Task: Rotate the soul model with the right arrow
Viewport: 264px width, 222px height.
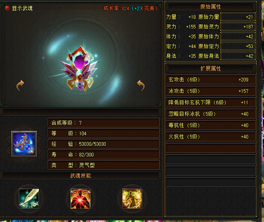Action: pyautogui.click(x=141, y=85)
